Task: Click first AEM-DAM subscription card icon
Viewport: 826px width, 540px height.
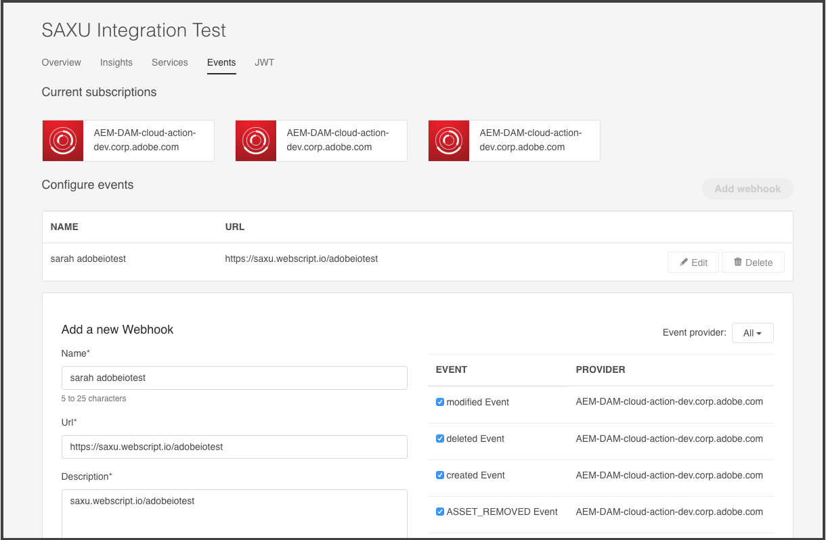Action: coord(63,141)
